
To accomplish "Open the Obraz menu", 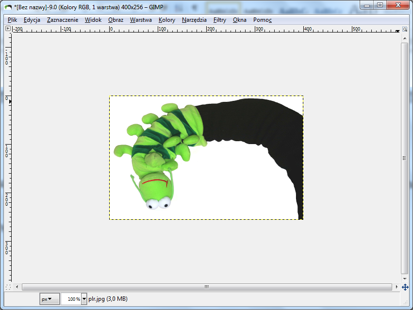I will click(x=116, y=20).
